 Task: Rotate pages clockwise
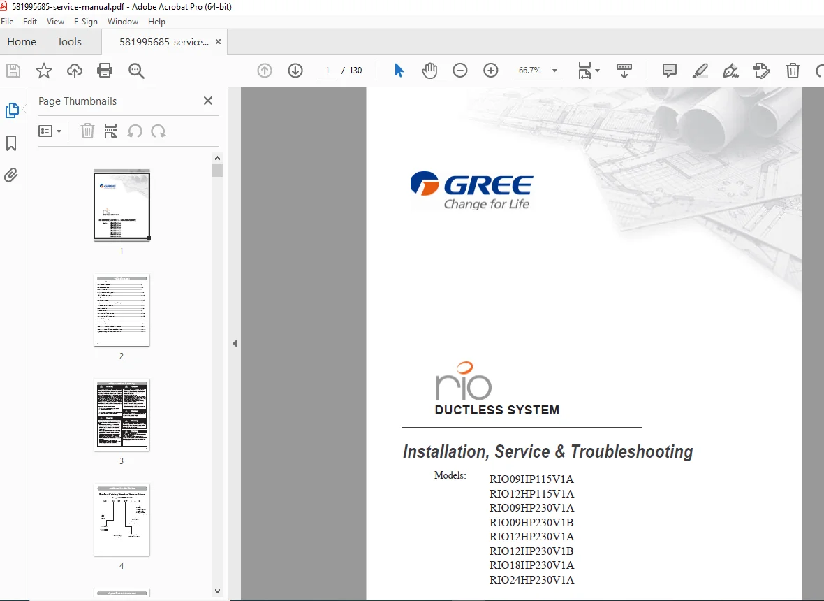pos(159,131)
